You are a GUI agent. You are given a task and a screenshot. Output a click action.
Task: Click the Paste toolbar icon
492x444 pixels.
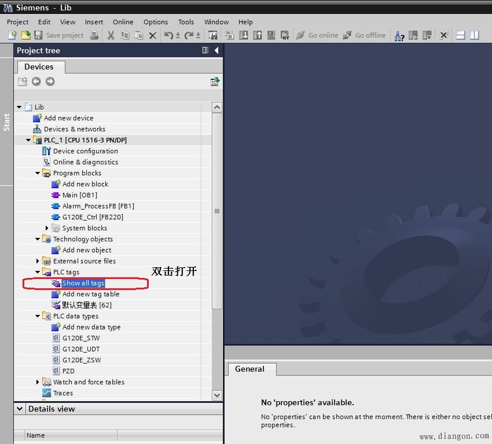click(138, 35)
